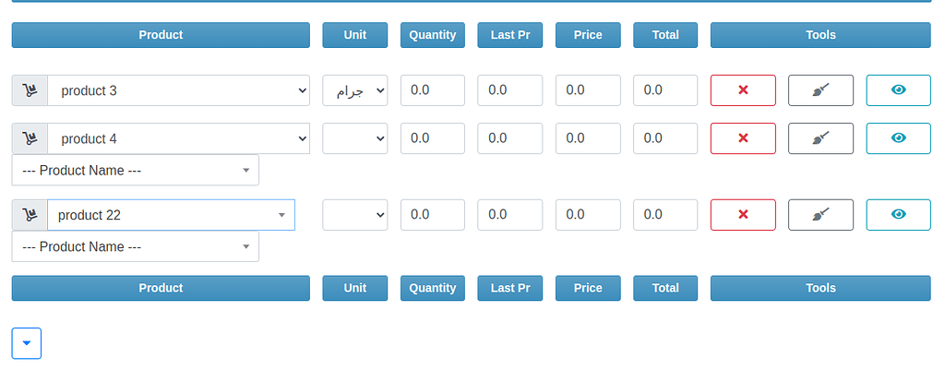Open the unit dropdown showing جرام
The image size is (945, 370).
pyautogui.click(x=355, y=90)
